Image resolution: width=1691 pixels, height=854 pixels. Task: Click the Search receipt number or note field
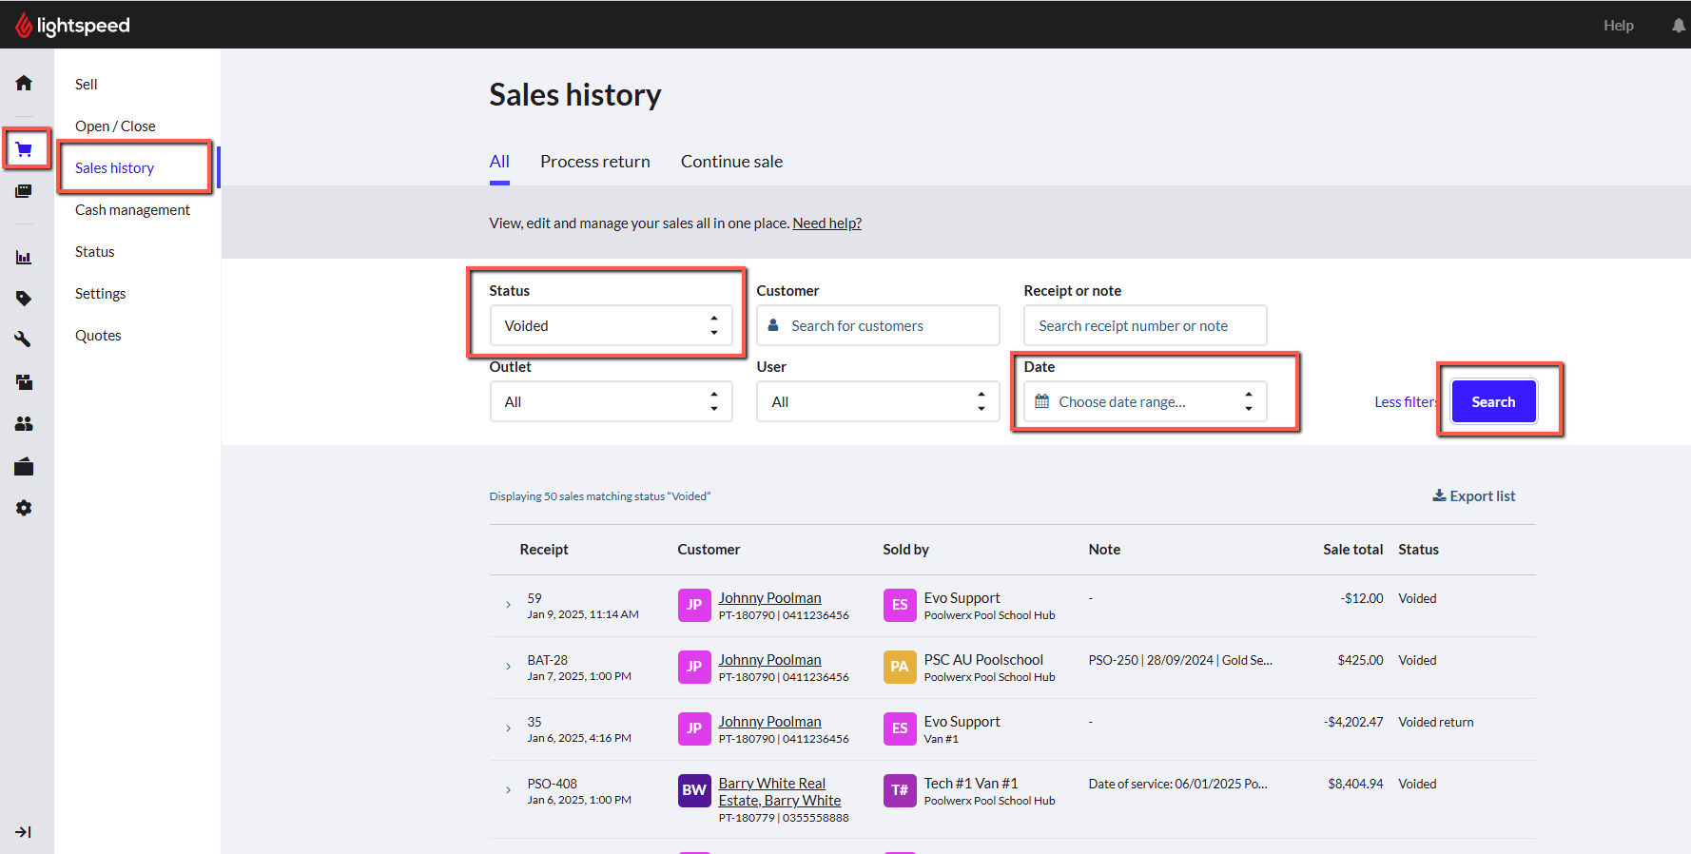point(1145,325)
